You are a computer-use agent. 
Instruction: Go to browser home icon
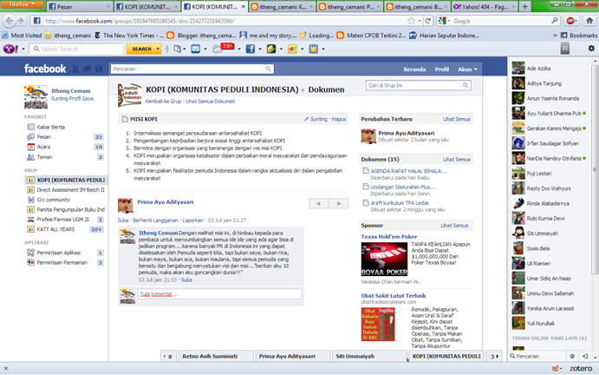pos(589,21)
